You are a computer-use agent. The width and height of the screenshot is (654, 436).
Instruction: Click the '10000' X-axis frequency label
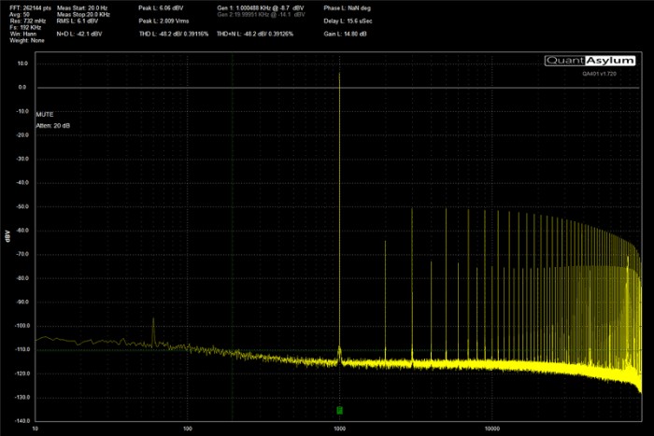[492, 429]
